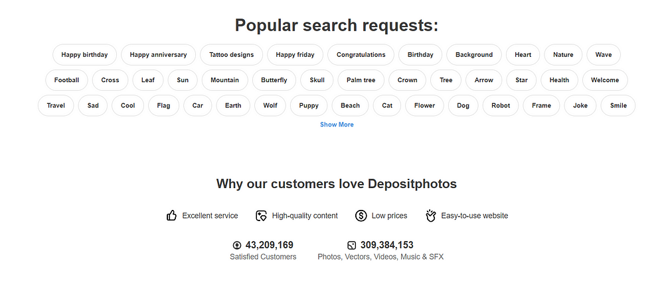Click the Easy-to-use website hand icon

point(431,215)
